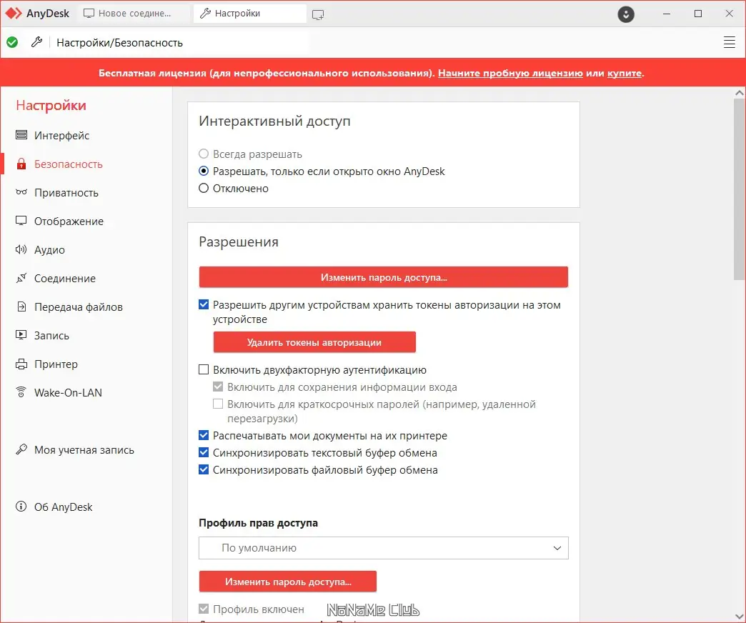Click the scrollbar down arrow
The image size is (746, 623).
tap(740, 617)
